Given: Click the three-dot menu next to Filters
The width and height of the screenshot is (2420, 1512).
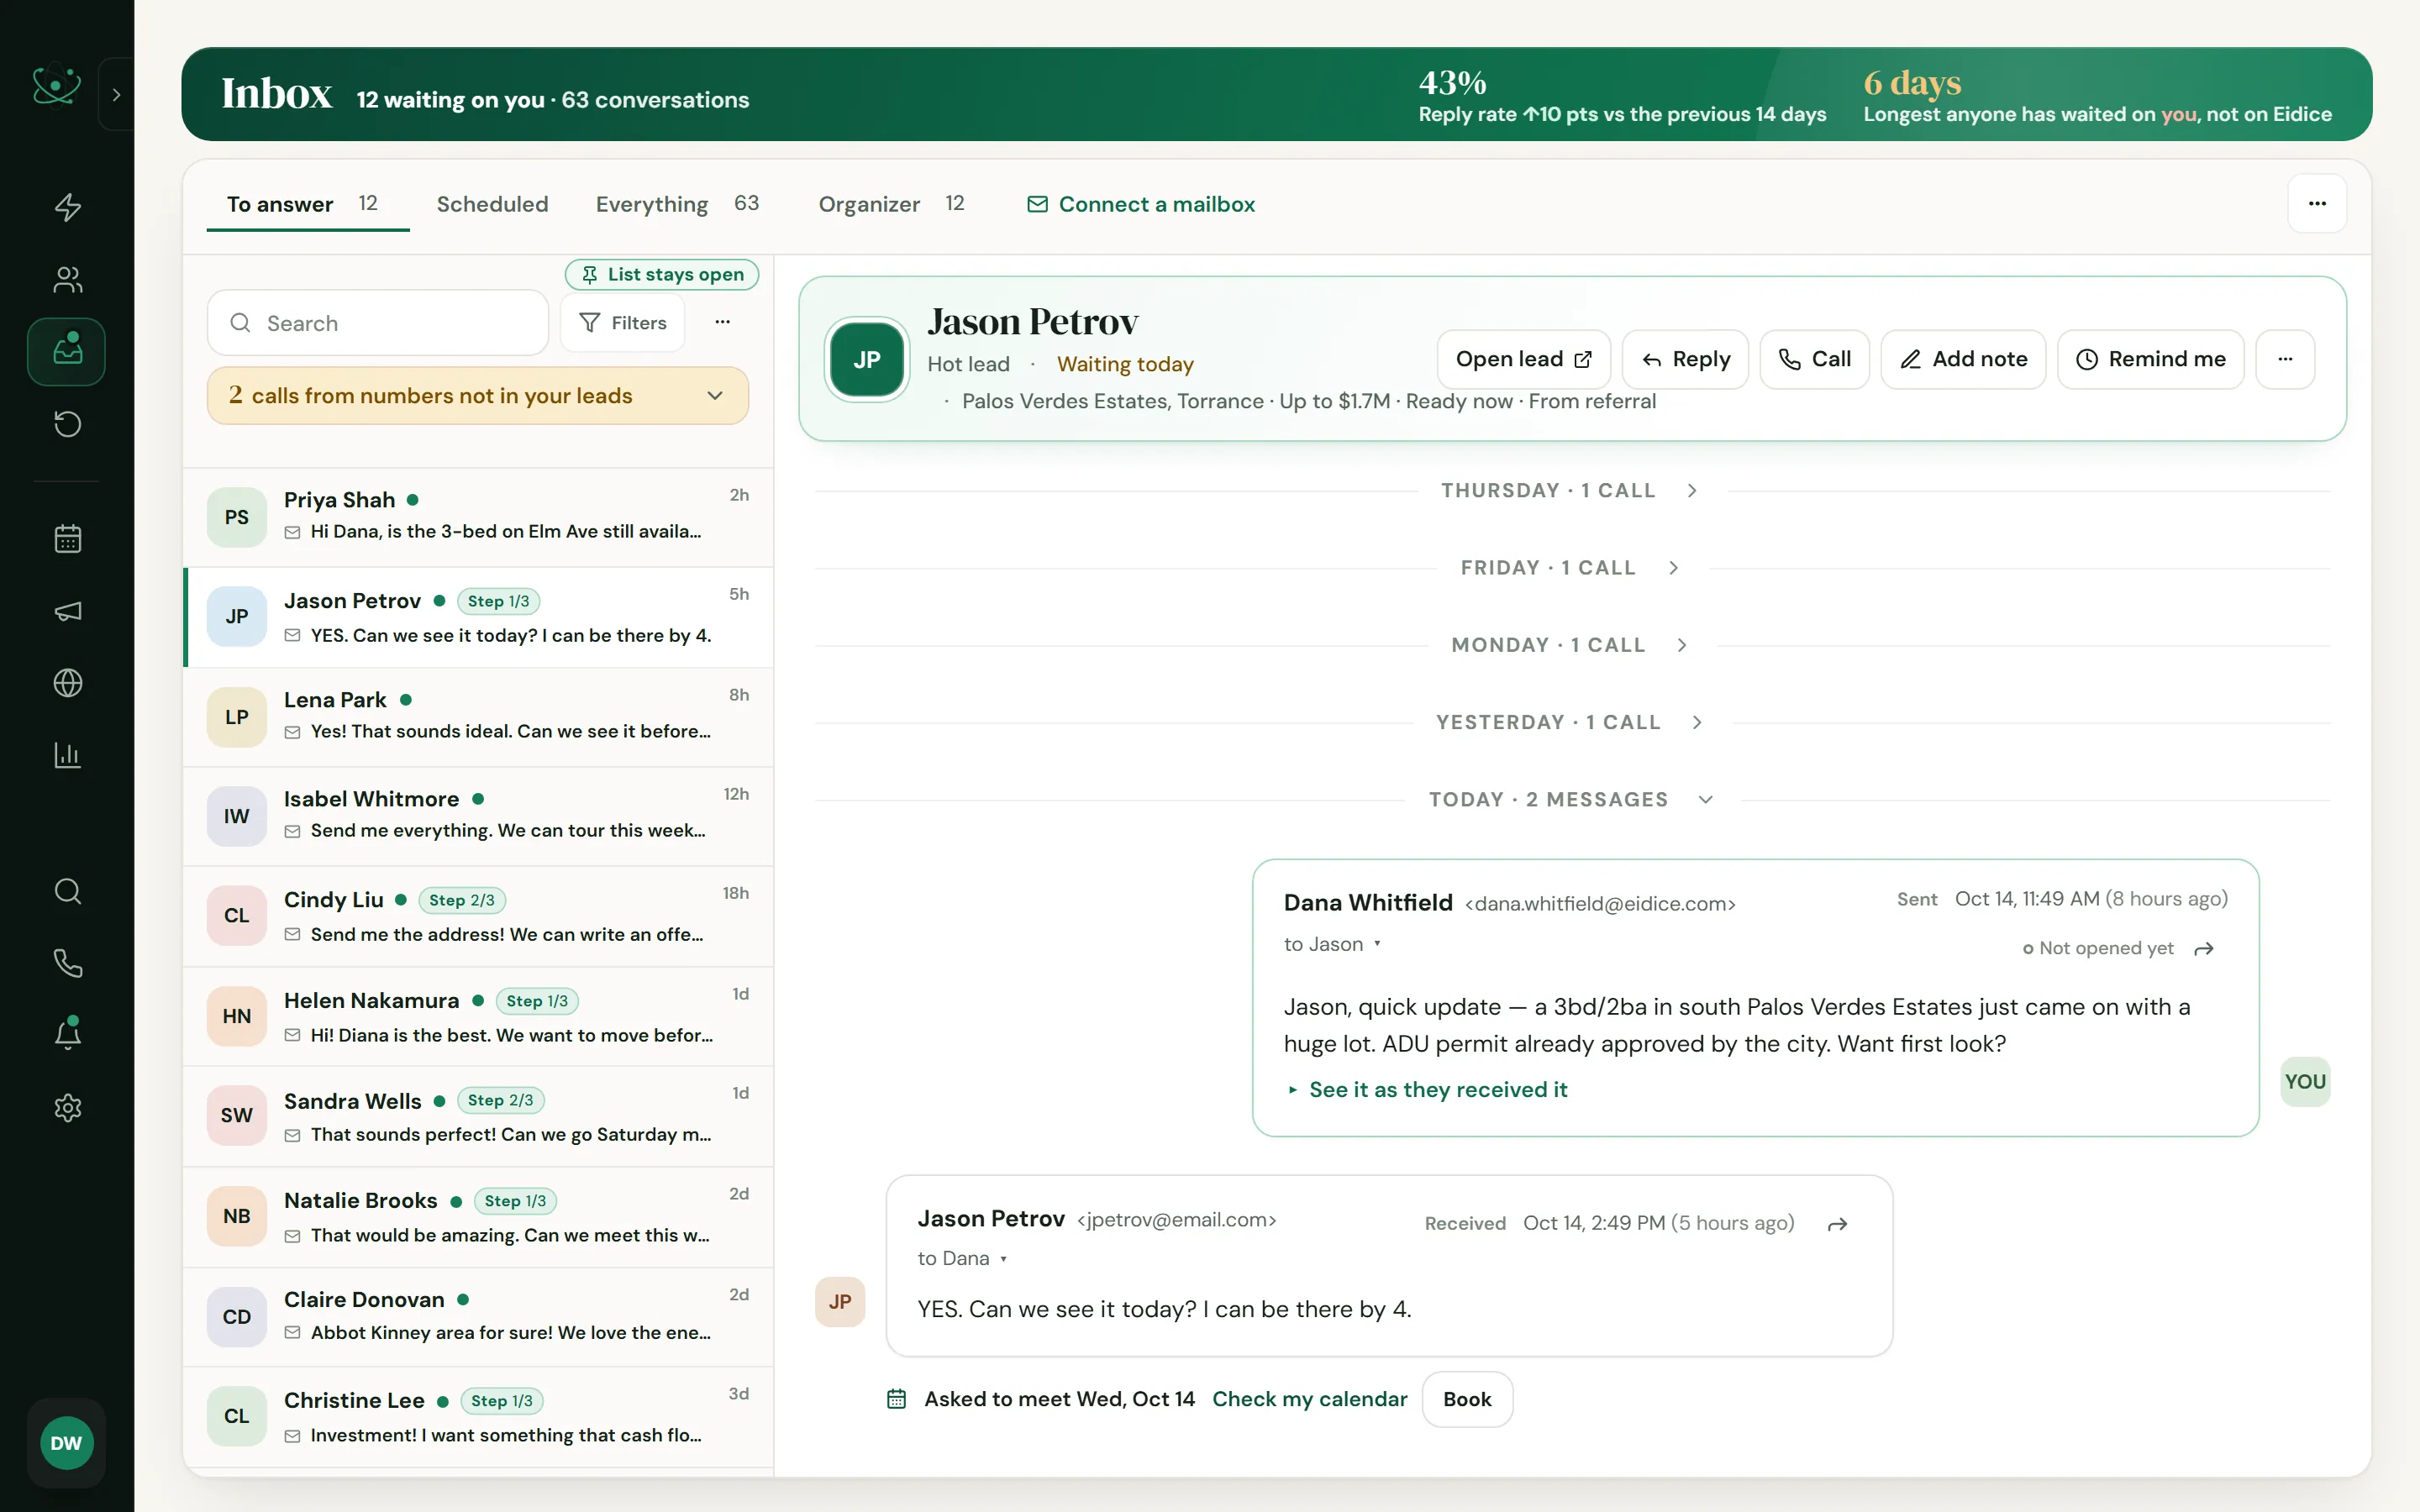Looking at the screenshot, I should (x=722, y=322).
